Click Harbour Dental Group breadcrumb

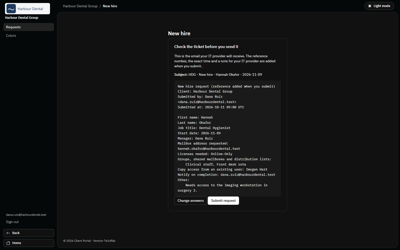click(80, 6)
